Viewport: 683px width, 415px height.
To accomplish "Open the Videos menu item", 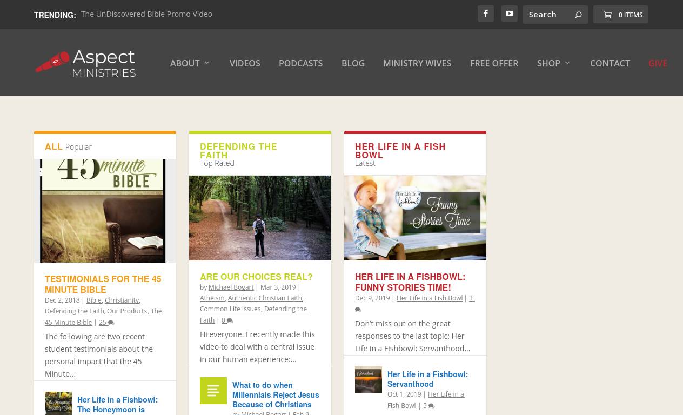I will (x=245, y=63).
